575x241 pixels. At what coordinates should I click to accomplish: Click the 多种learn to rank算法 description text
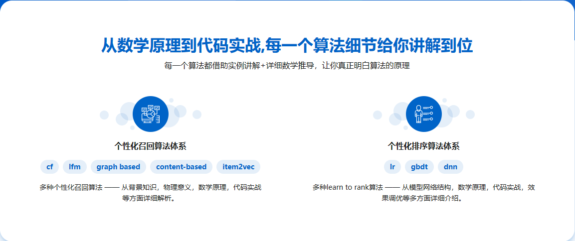coord(423,193)
